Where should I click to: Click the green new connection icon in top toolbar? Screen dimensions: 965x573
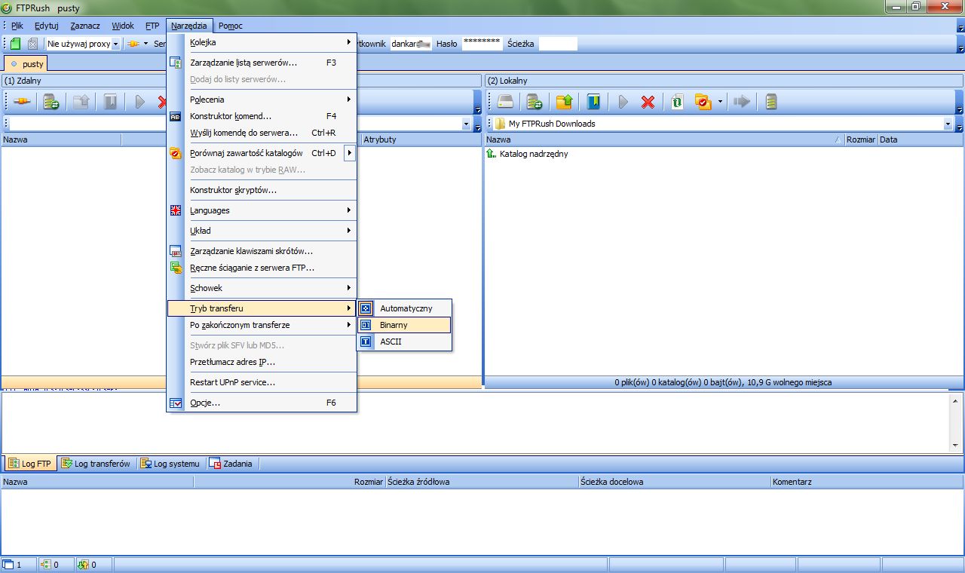16,44
